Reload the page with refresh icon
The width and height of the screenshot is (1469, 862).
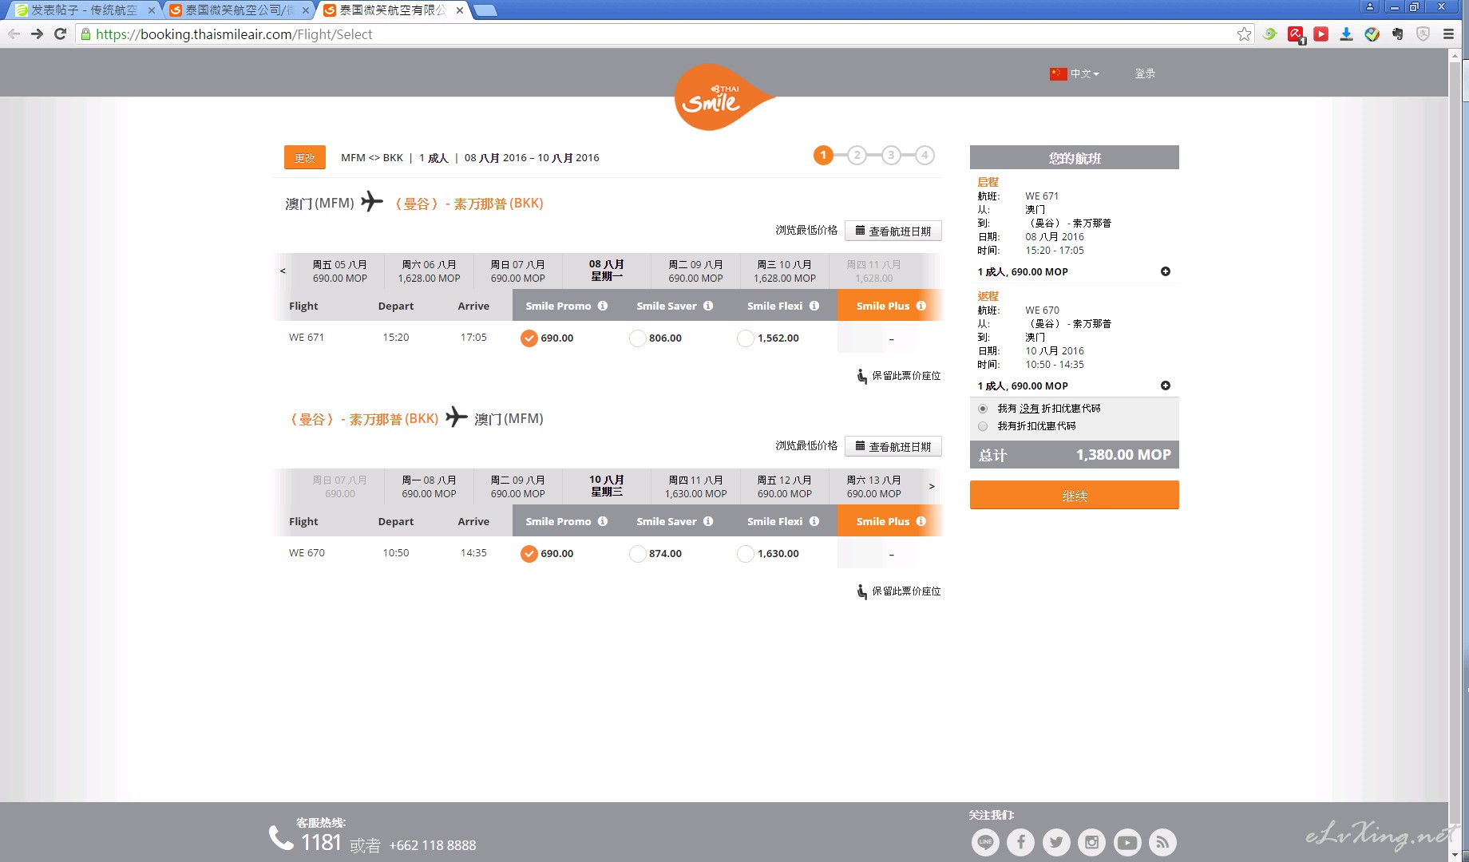(60, 34)
